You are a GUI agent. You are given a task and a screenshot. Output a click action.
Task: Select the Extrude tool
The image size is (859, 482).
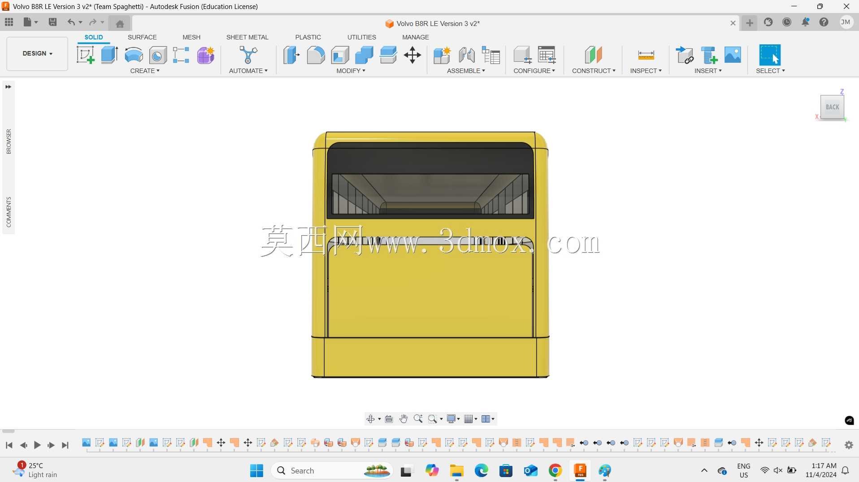(109, 55)
